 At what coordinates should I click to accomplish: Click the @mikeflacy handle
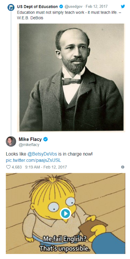pos(29,145)
